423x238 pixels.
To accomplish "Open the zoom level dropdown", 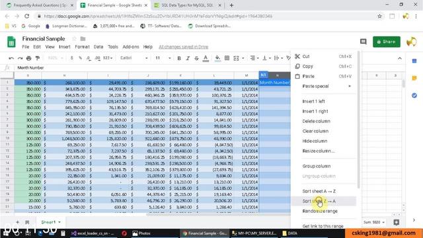I will (56, 58).
